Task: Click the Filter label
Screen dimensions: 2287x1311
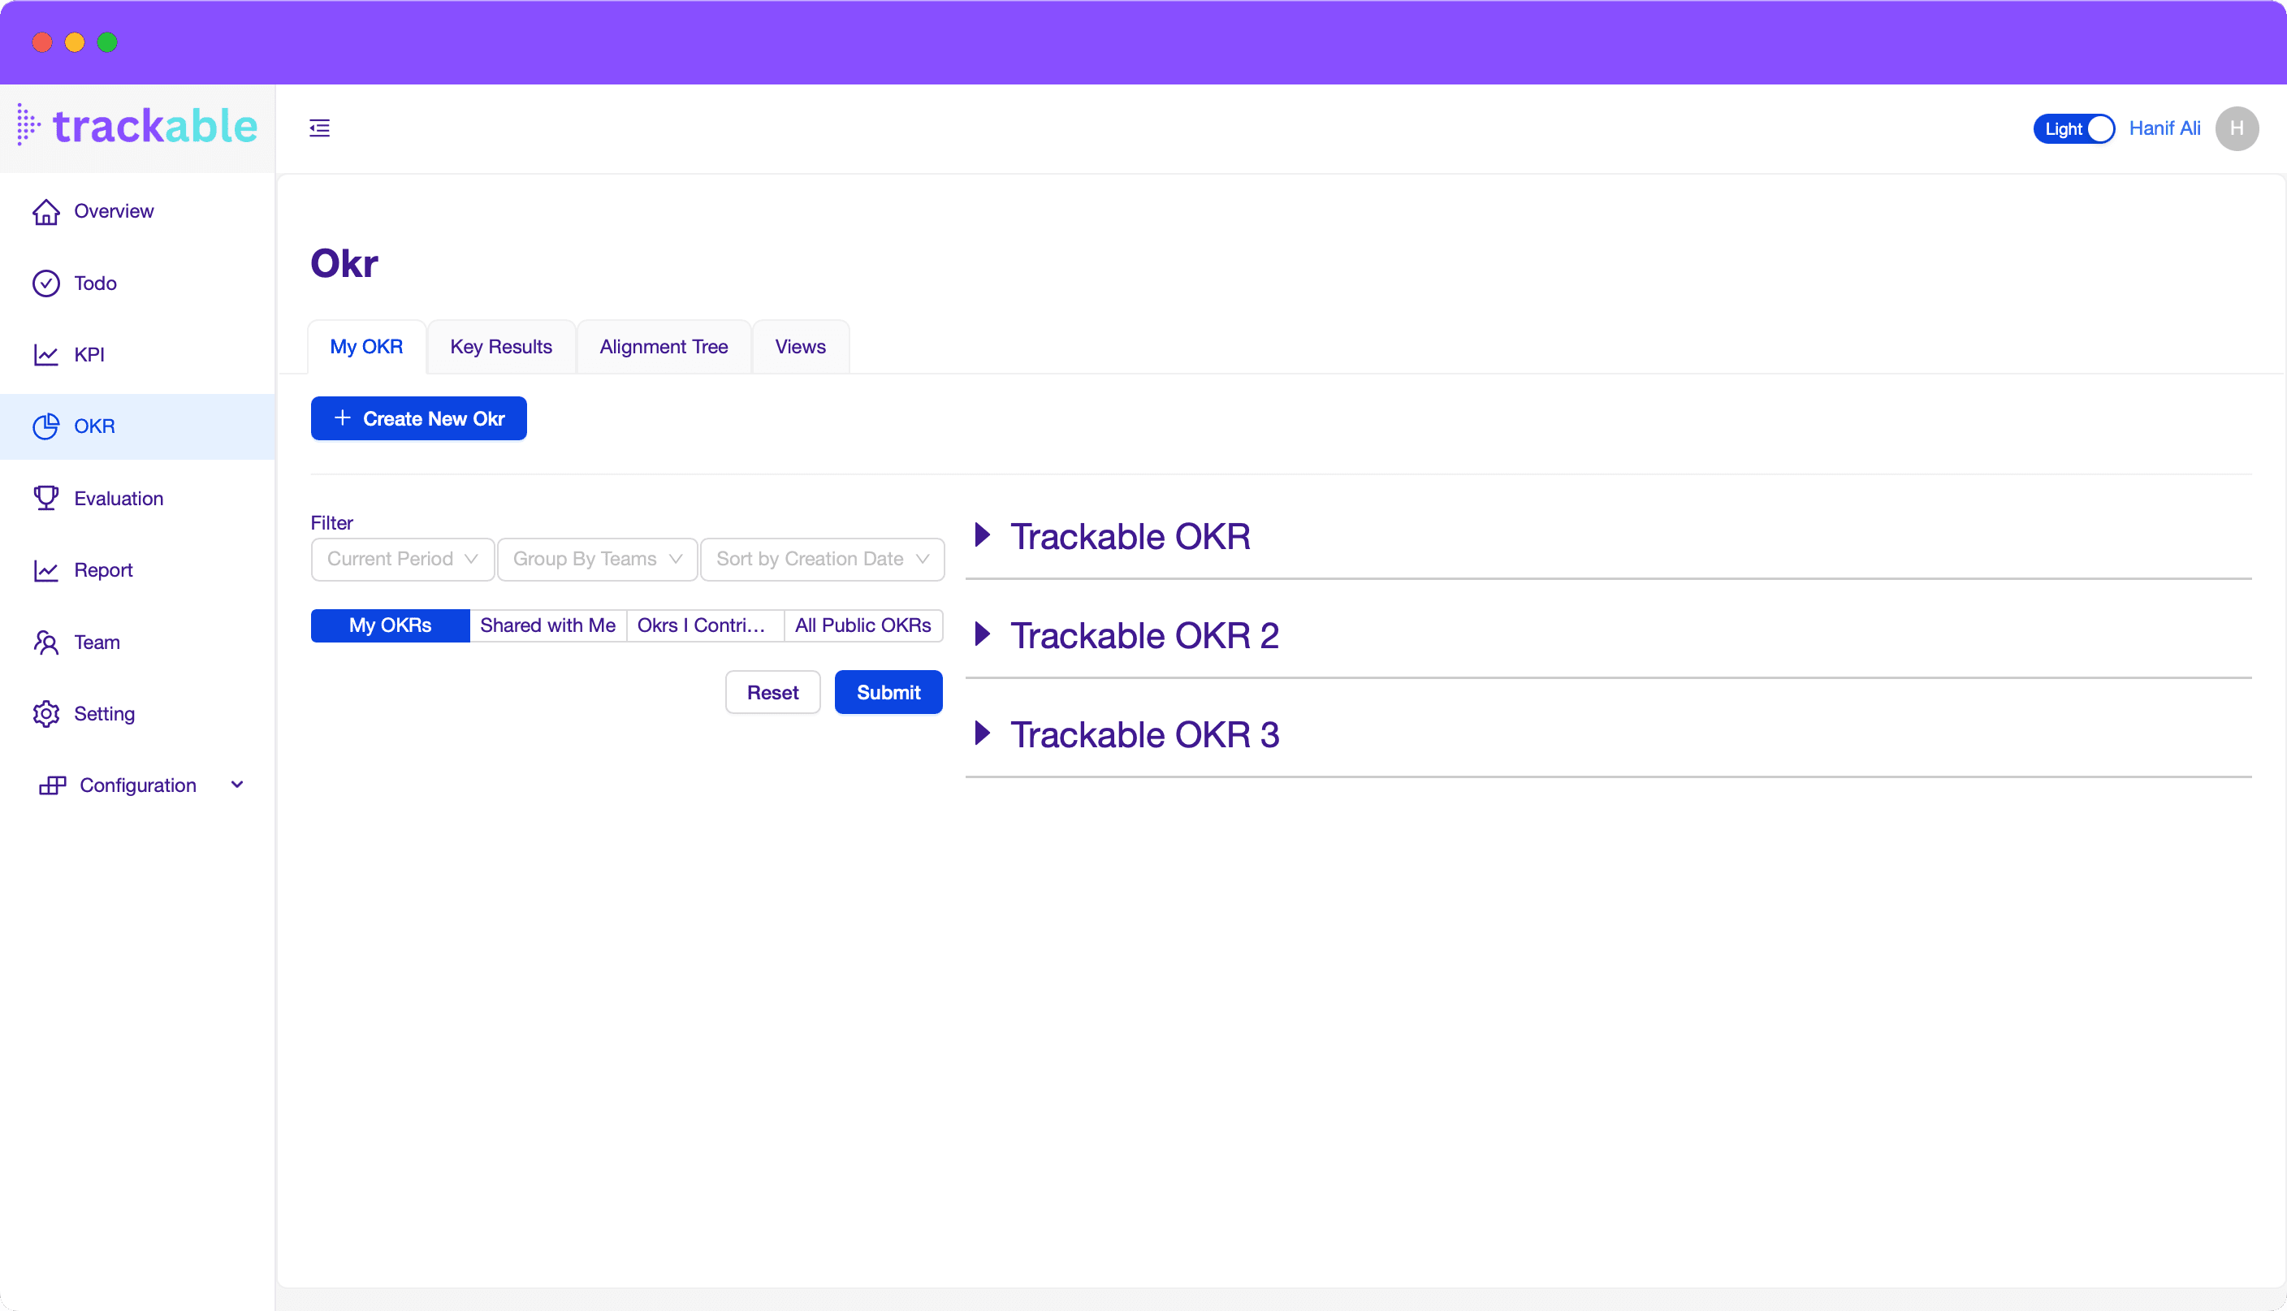Action: pos(331,523)
